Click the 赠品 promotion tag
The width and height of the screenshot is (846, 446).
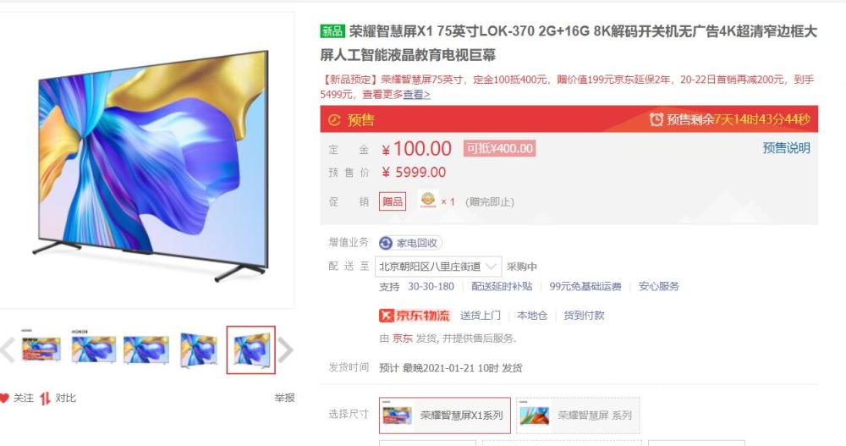[393, 201]
